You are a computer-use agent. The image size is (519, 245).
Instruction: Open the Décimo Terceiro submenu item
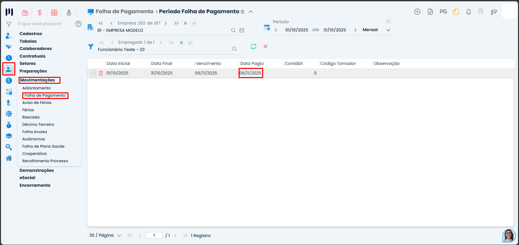(x=38, y=124)
